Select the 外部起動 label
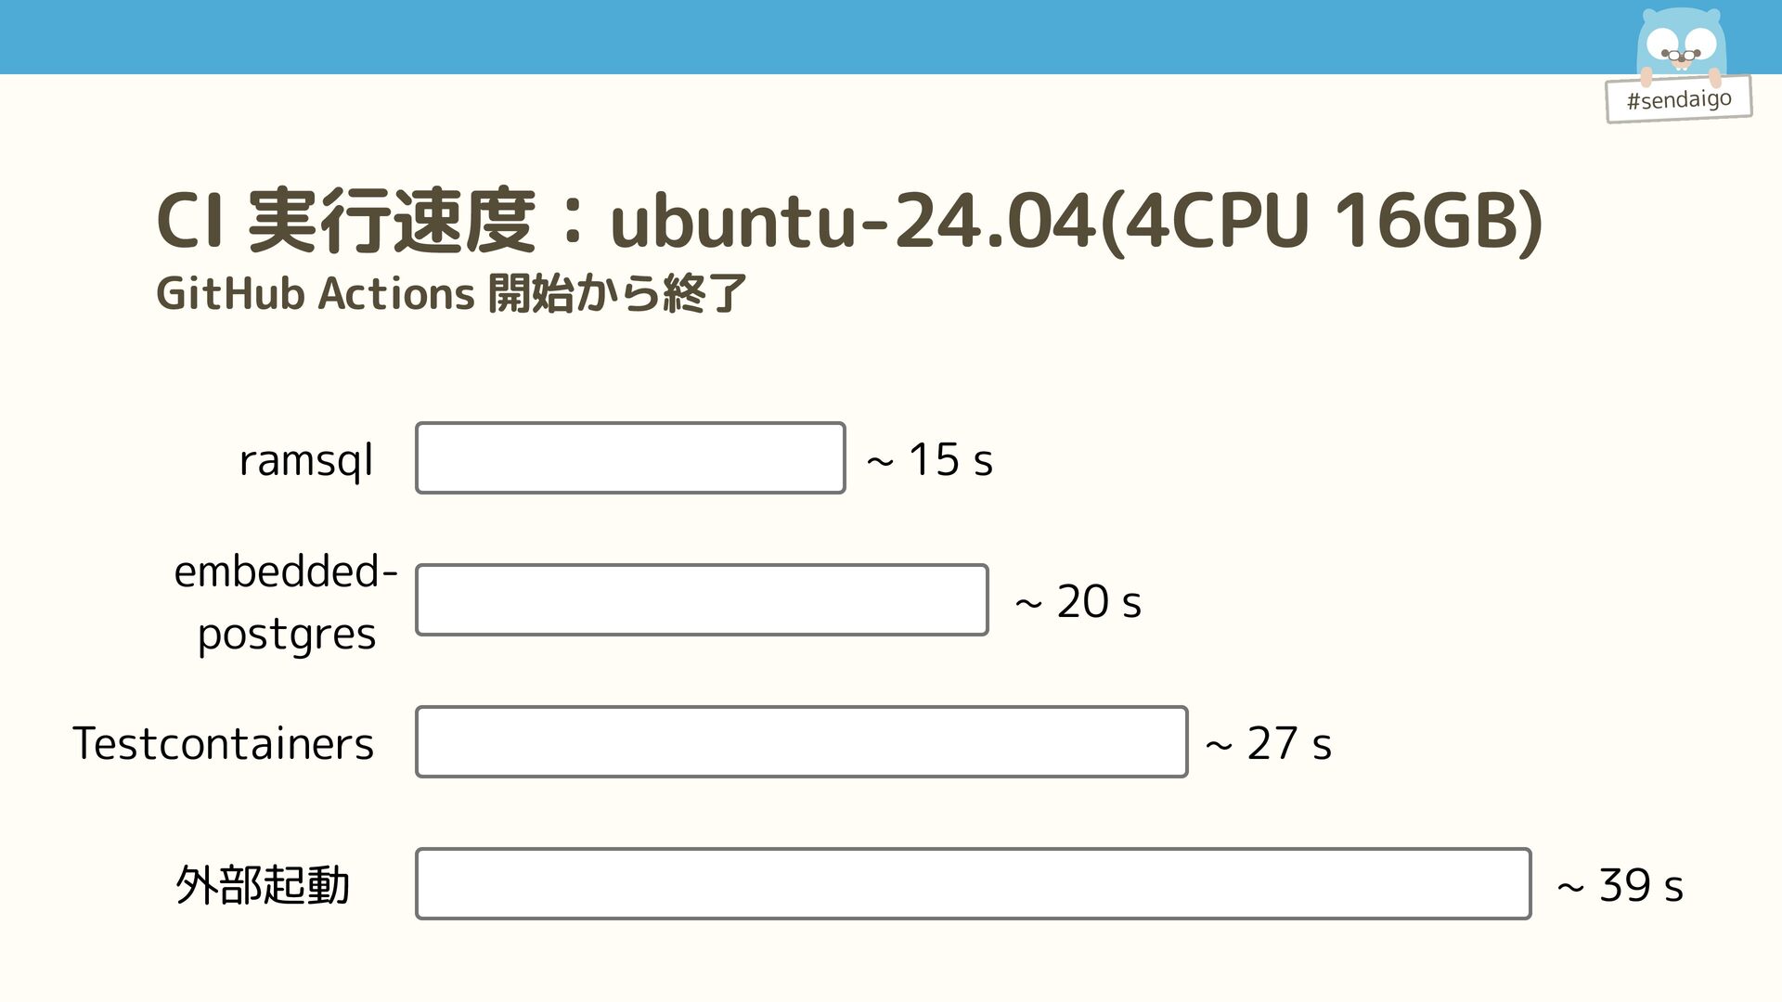This screenshot has height=1002, width=1782. point(263,885)
